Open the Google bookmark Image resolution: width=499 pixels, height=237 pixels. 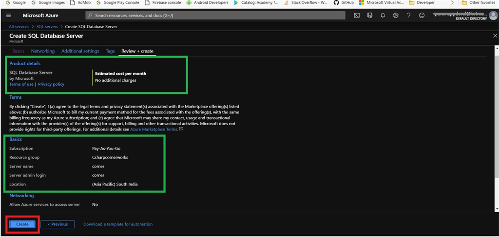[x=16, y=2]
